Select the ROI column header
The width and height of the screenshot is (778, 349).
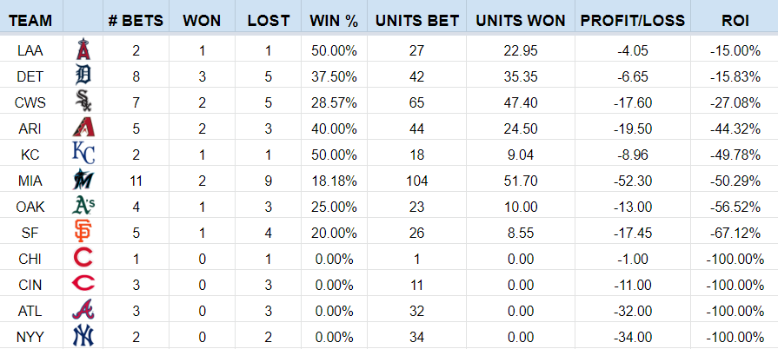[x=735, y=20]
